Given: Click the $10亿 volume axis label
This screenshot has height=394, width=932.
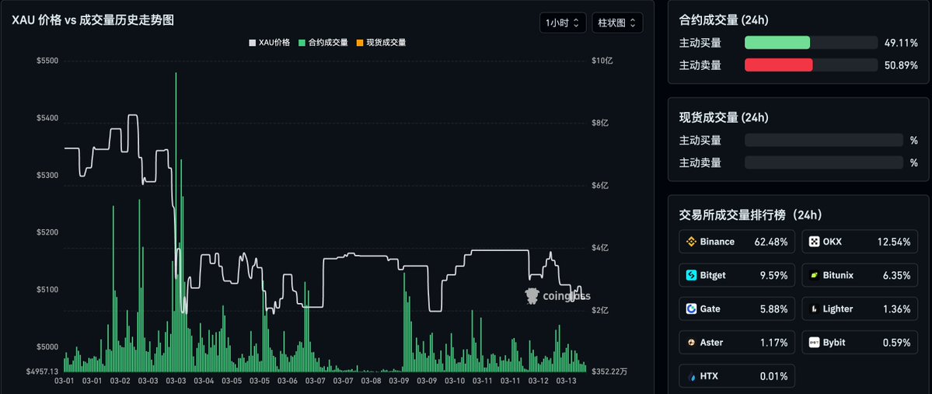Looking at the screenshot, I should click(601, 61).
